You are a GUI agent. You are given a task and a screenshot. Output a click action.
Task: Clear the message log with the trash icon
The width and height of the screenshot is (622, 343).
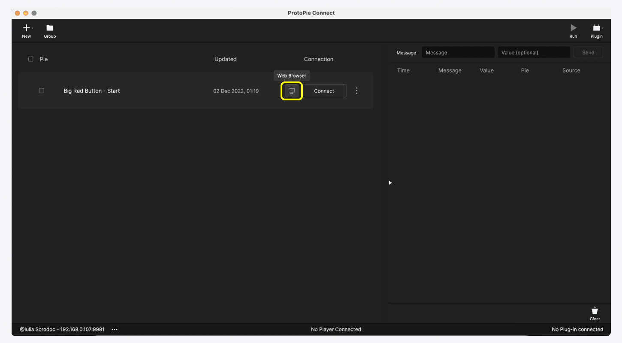pyautogui.click(x=595, y=311)
